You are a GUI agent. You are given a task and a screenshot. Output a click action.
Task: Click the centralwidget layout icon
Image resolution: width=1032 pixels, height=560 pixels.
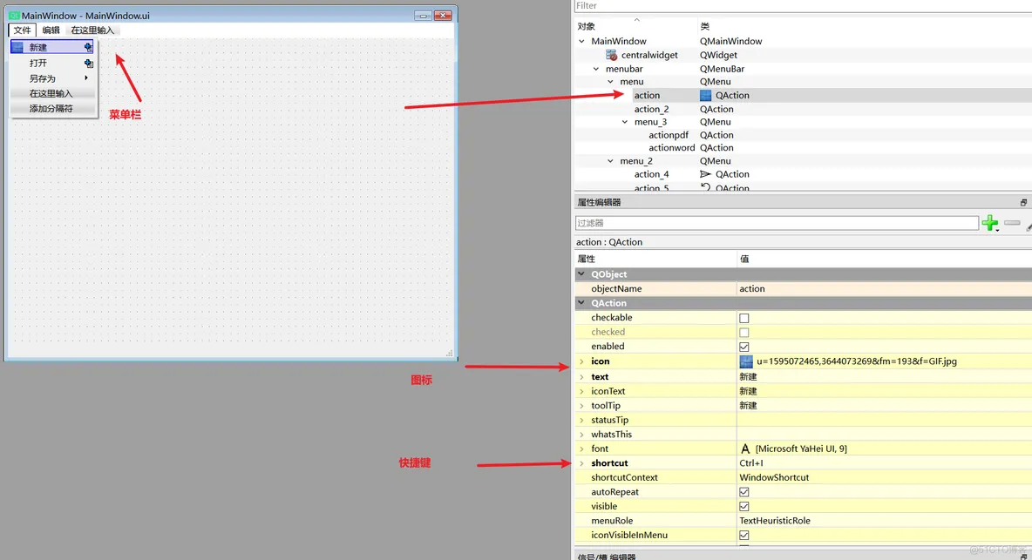click(611, 55)
